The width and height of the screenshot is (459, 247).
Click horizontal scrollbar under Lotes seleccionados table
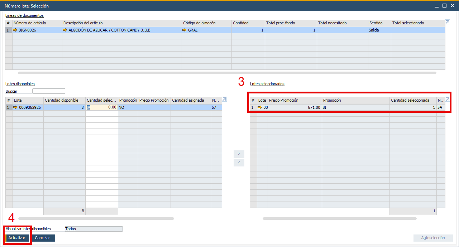tap(340, 218)
